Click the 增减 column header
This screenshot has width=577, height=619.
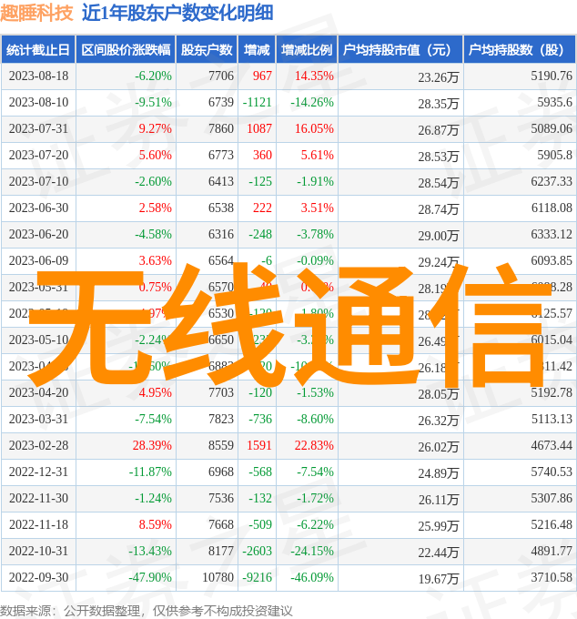258,50
